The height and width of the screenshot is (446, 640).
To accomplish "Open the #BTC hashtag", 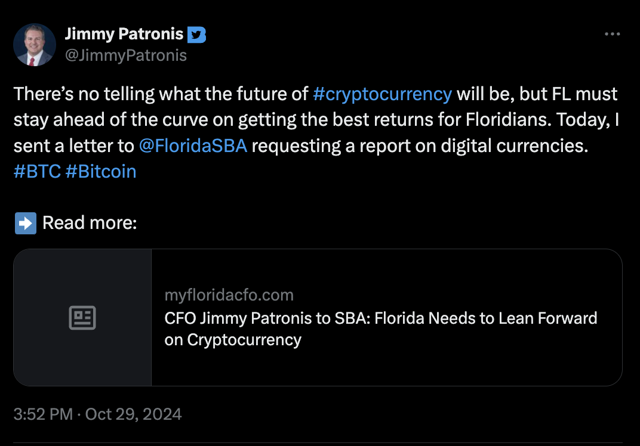I will coord(37,172).
